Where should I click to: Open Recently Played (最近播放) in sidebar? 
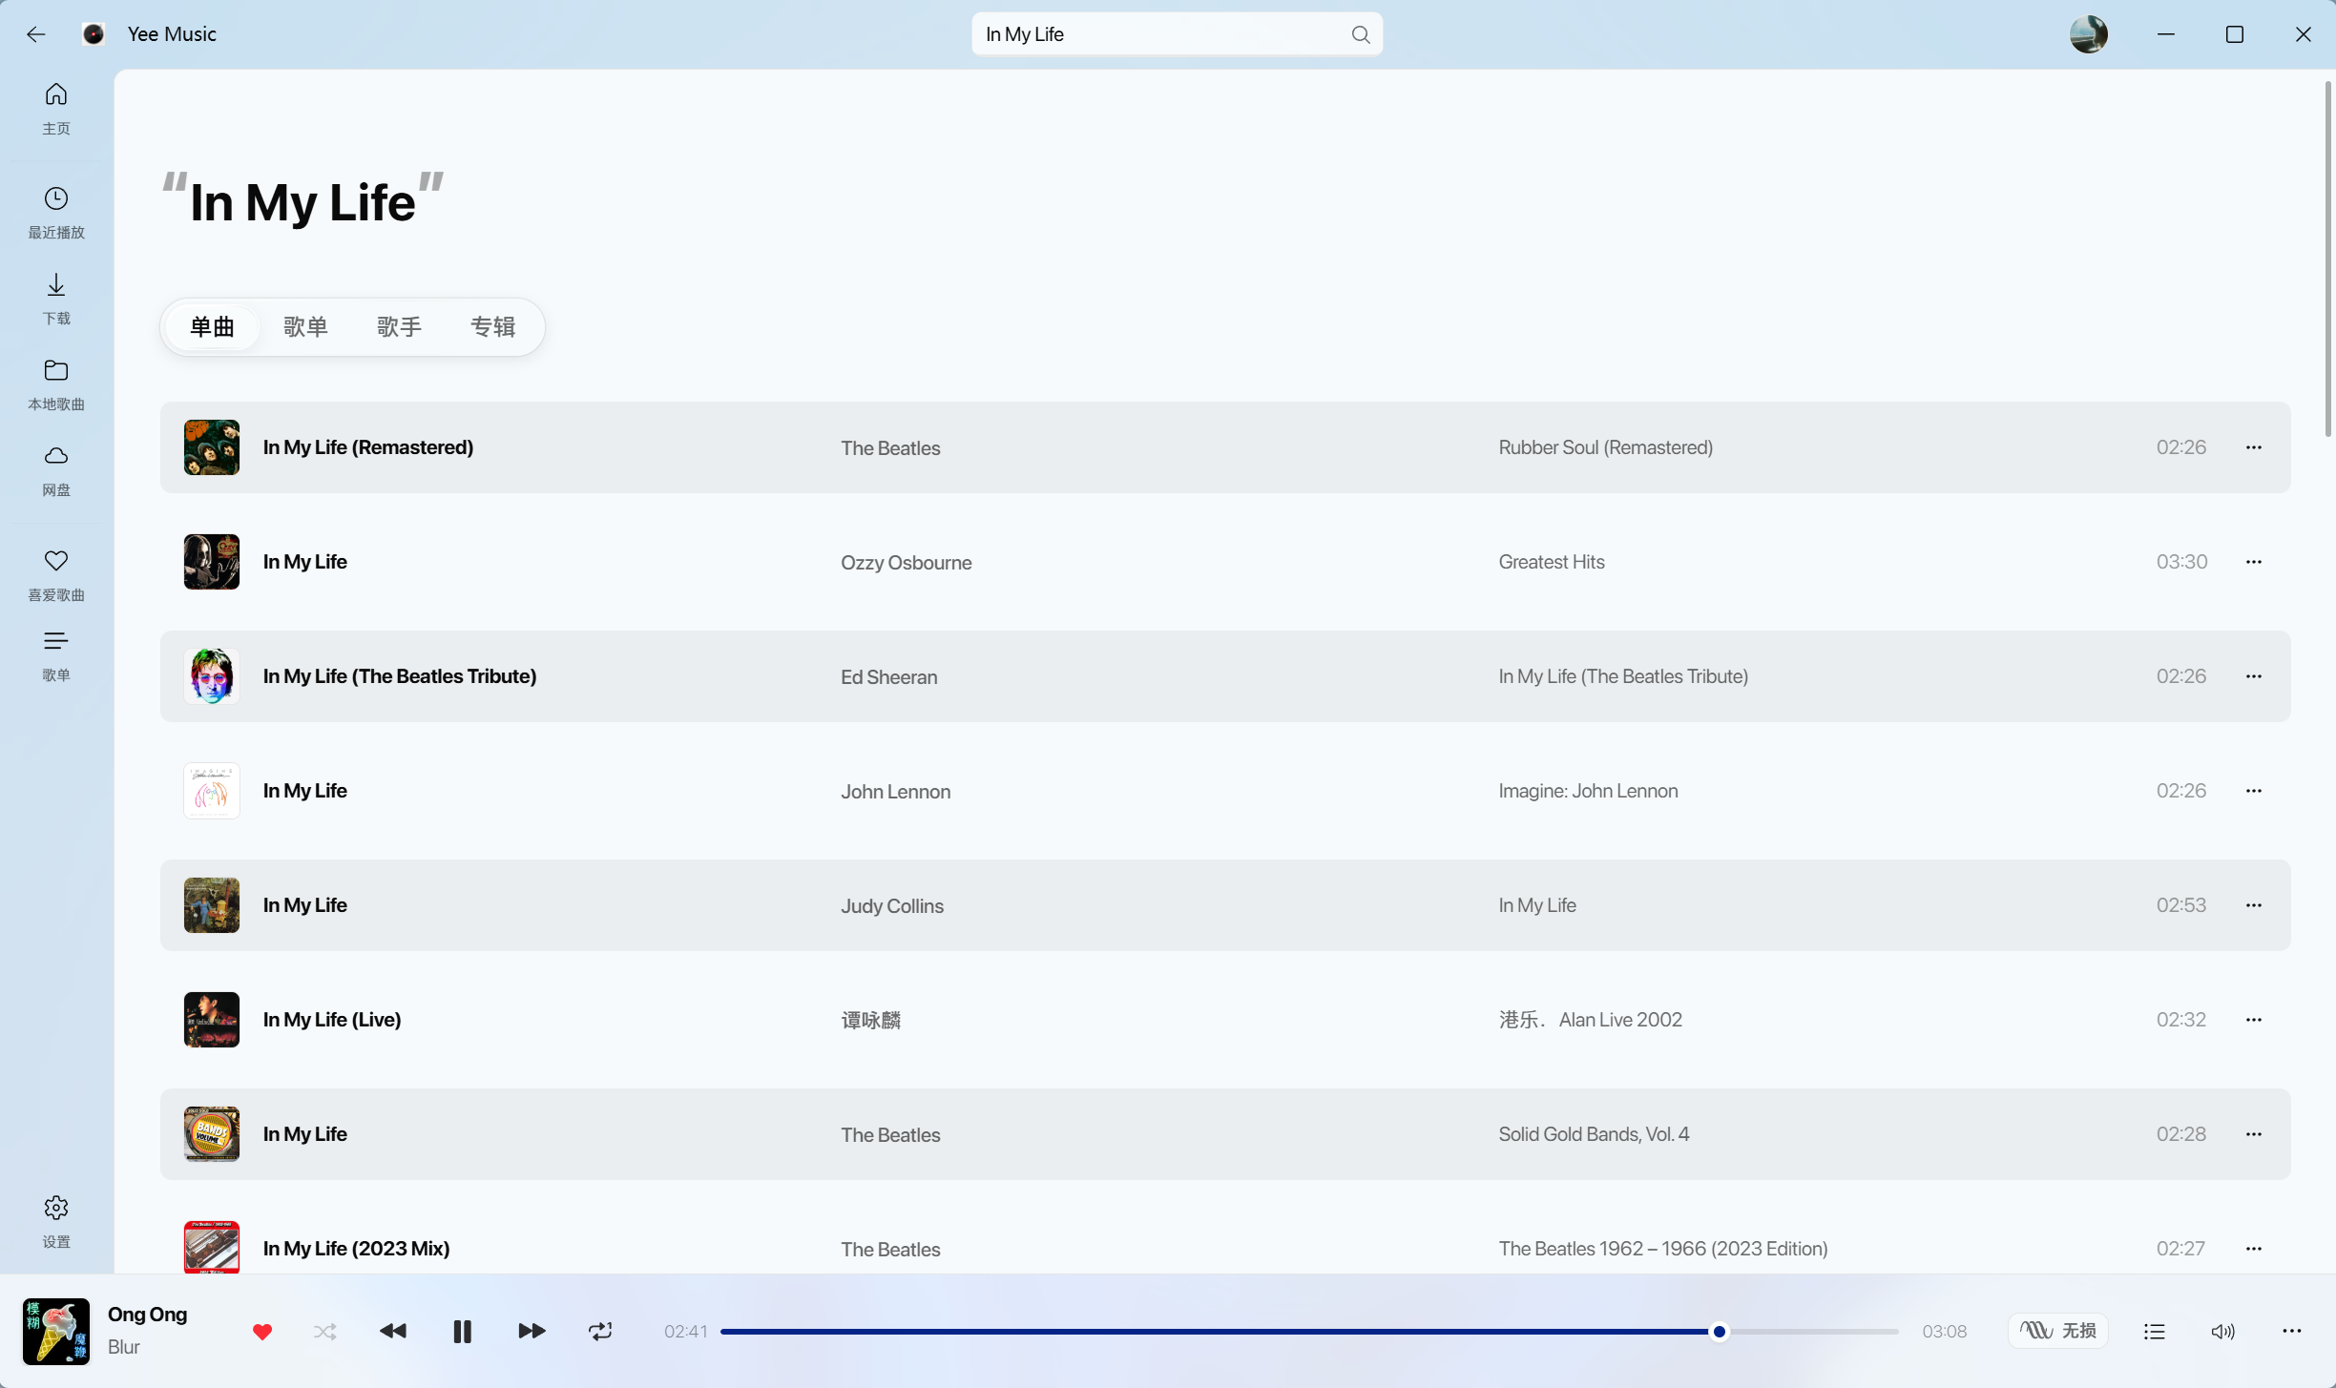[56, 212]
